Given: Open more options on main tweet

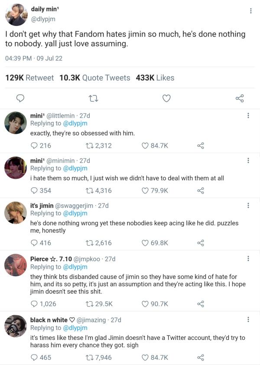Looking at the screenshot, I should tap(251, 11).
